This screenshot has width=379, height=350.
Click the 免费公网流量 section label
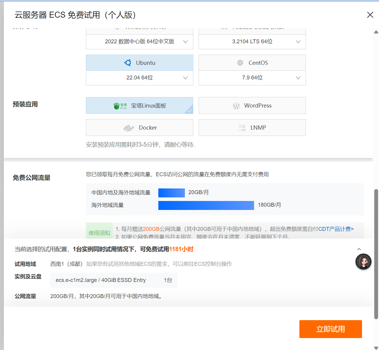click(x=32, y=178)
